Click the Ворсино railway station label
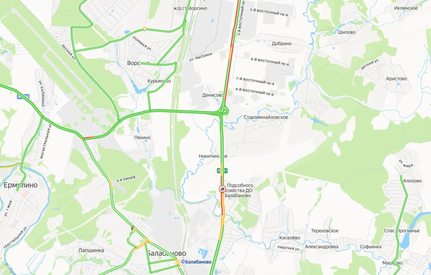431x275 pixels. [190, 8]
